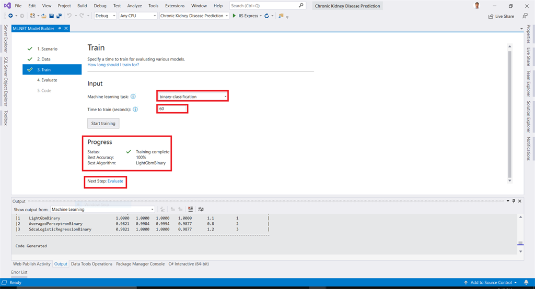Click the Undo toolbar icon

pyautogui.click(x=69, y=16)
